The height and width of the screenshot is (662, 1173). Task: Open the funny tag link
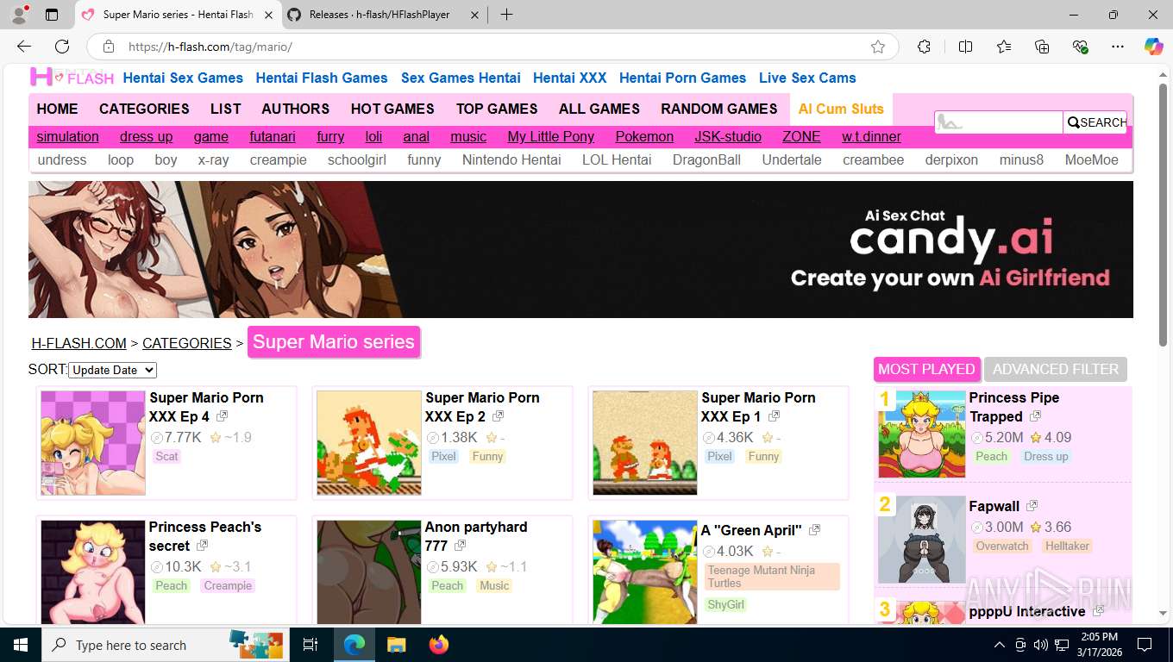click(x=424, y=159)
